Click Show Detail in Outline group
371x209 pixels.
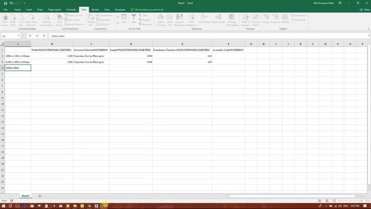(299, 16)
